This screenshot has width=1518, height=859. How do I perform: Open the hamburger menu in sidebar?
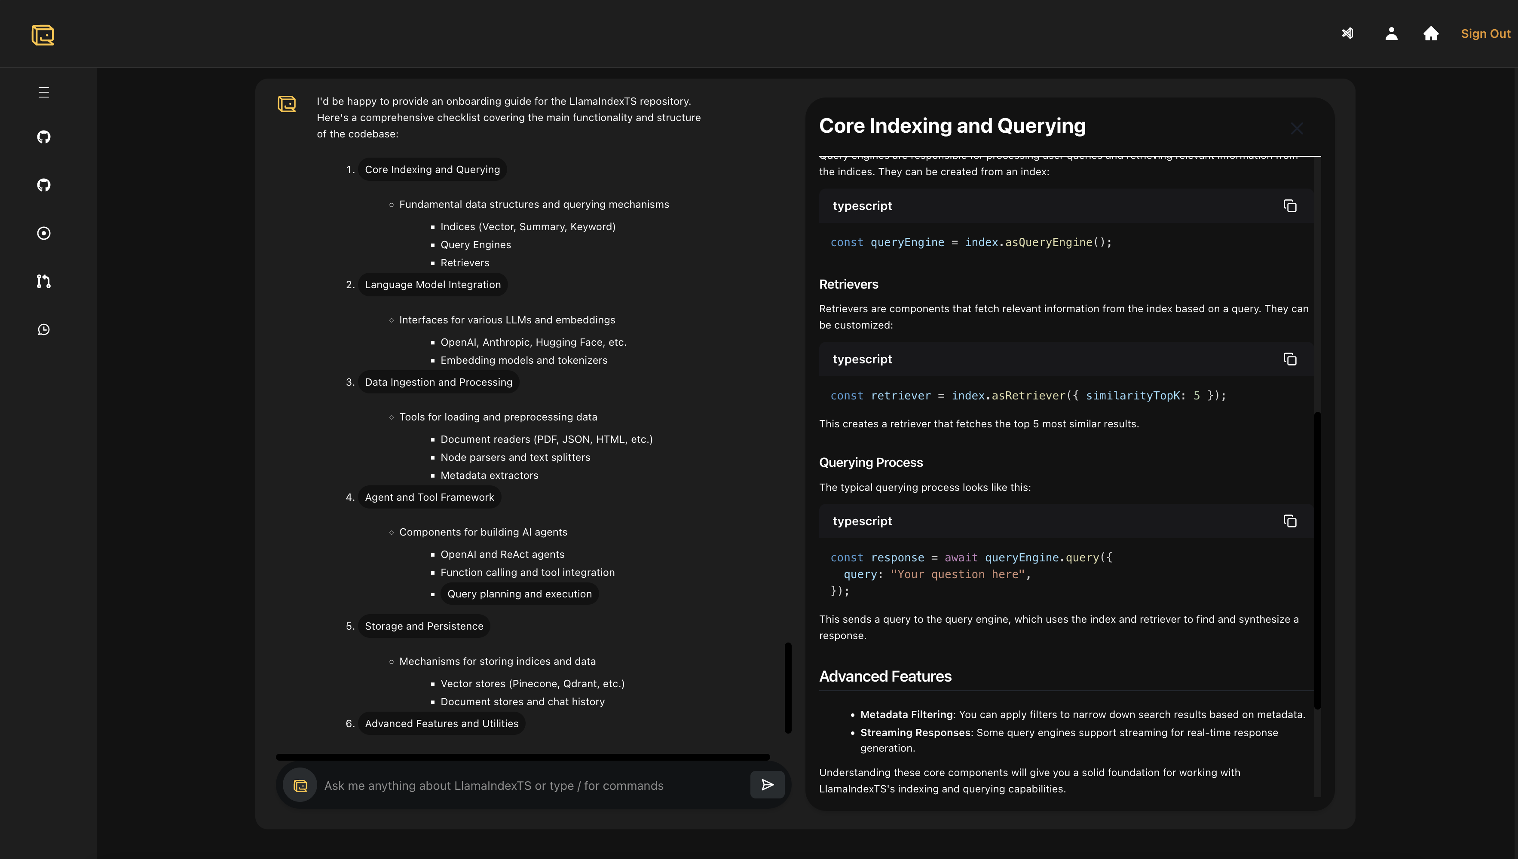[x=44, y=93]
